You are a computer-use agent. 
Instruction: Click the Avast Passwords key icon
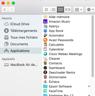point(45,40)
